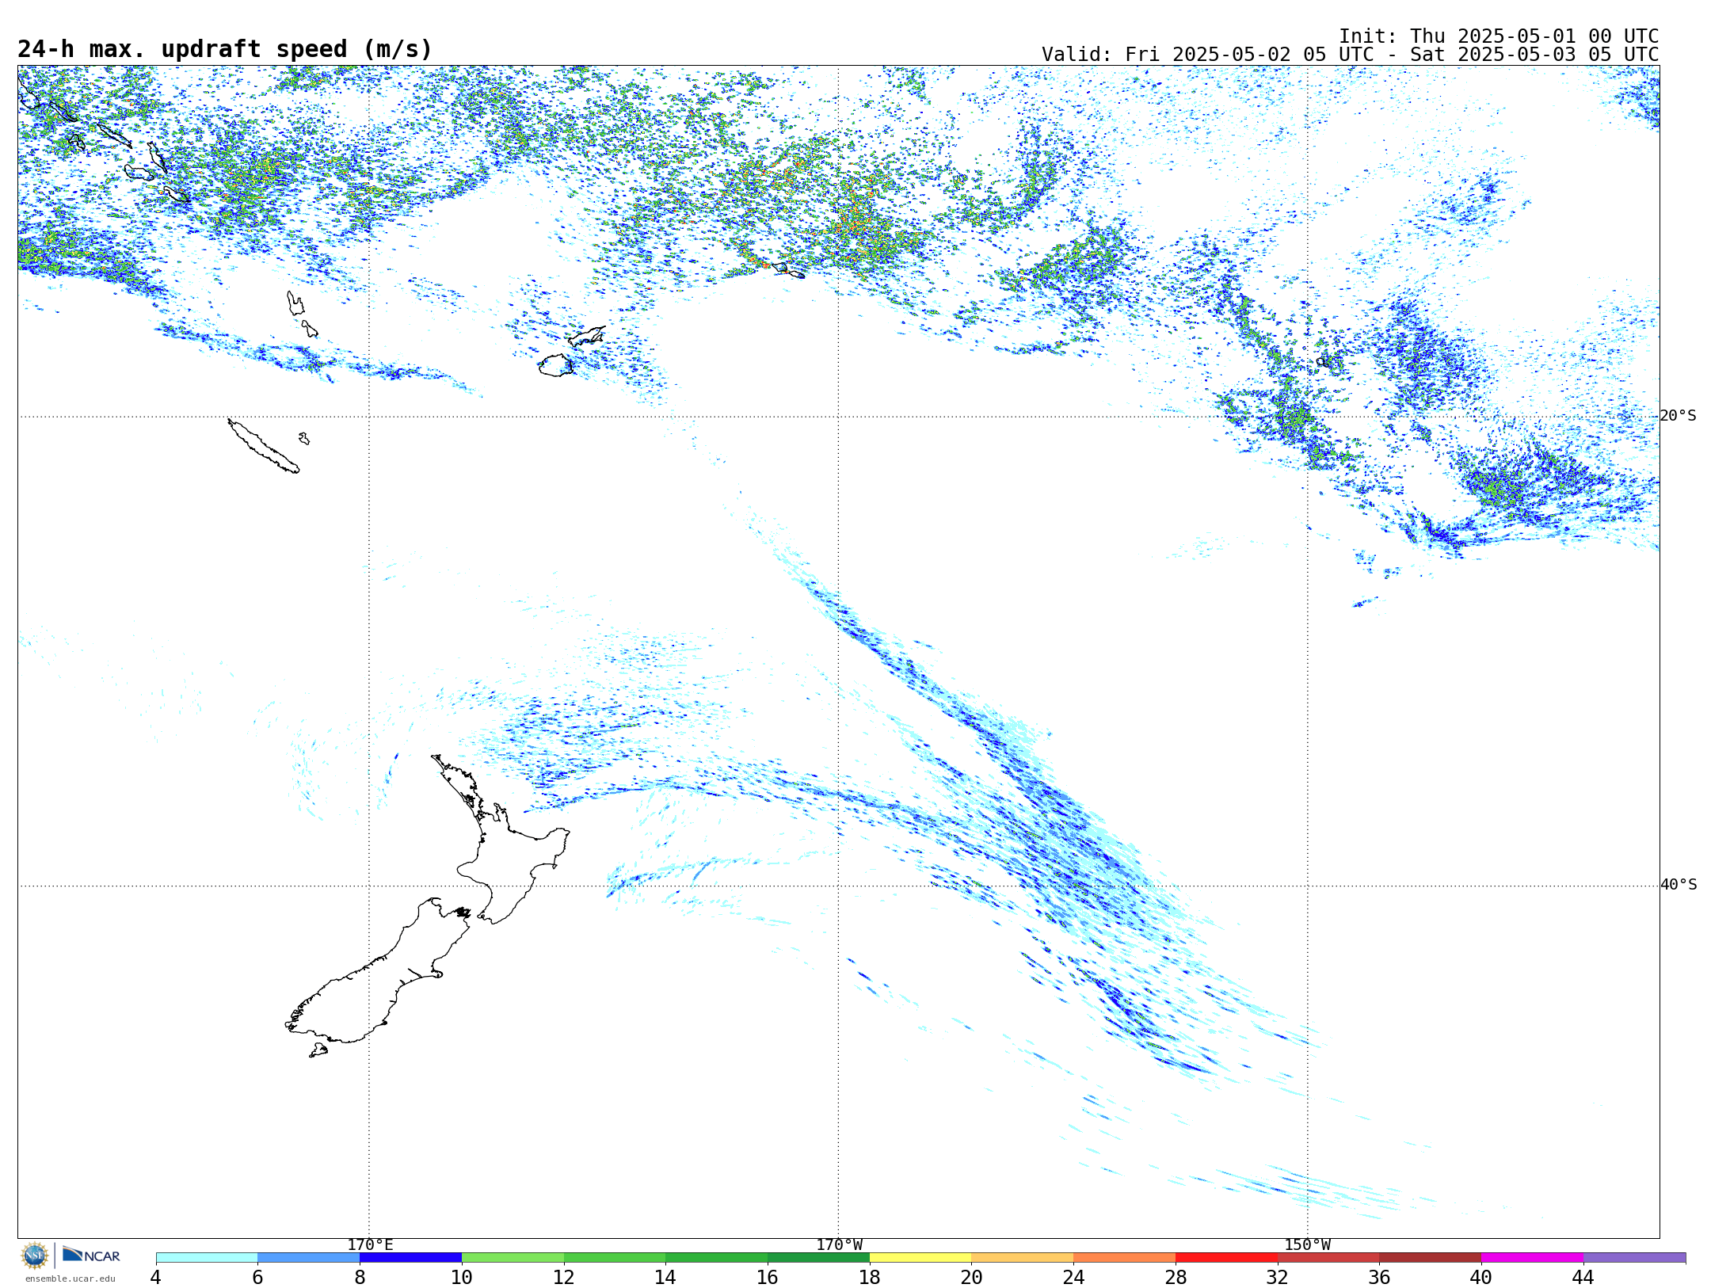This screenshot has width=1711, height=1288.
Task: Pick the dark green 16–18 colorbar swatch
Action: pyautogui.click(x=818, y=1258)
